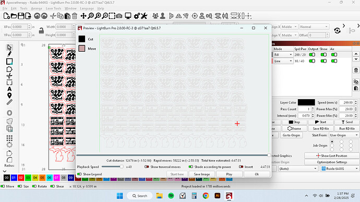The image size is (360, 202).
Task: Toggle Show for the Line layer
Action: 323,61
